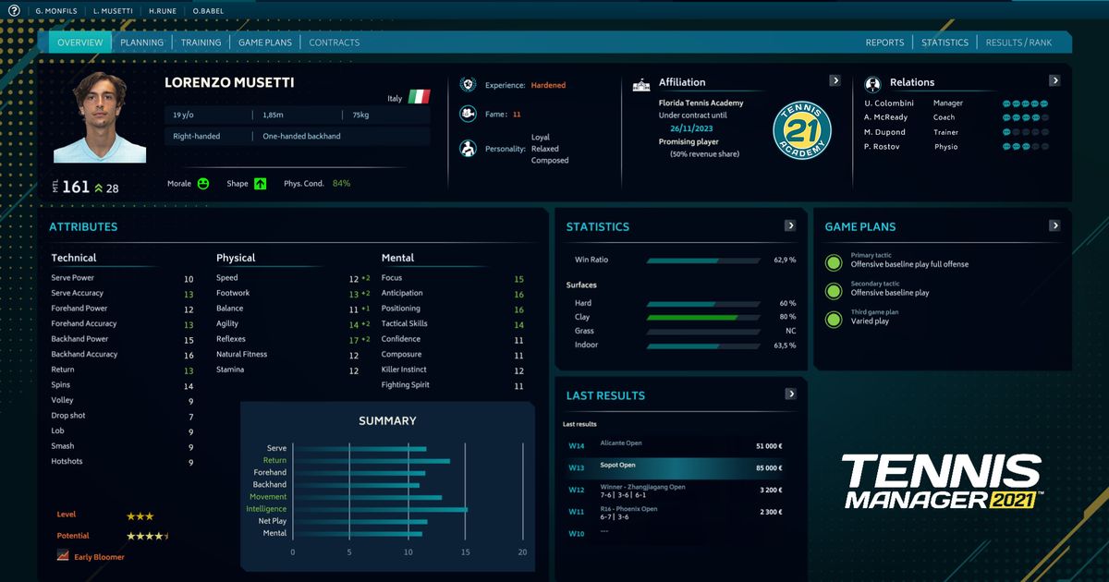The width and height of the screenshot is (1109, 582).
Task: Click the Italy flag icon
Action: (419, 97)
